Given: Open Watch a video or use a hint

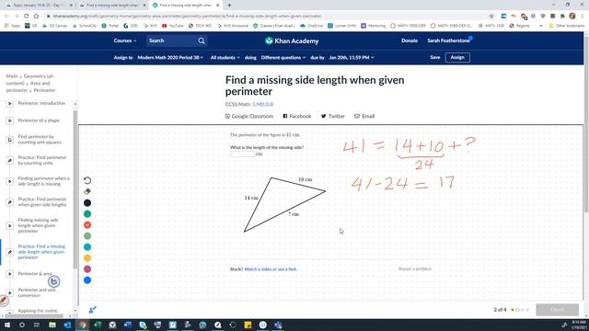Looking at the screenshot, I should point(271,269).
